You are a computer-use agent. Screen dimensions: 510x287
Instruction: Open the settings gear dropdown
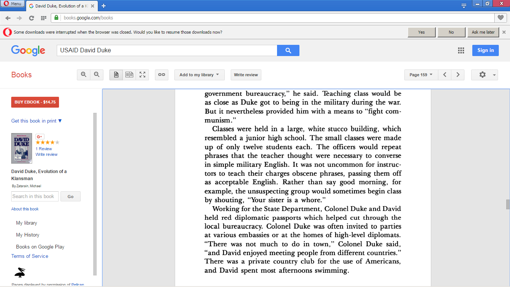tap(484, 75)
